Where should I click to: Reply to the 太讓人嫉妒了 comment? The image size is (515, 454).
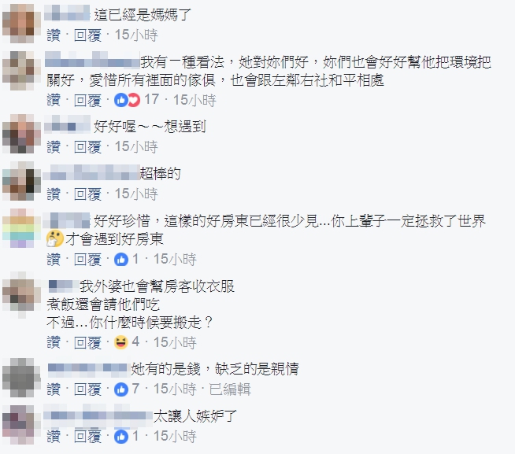(87, 437)
